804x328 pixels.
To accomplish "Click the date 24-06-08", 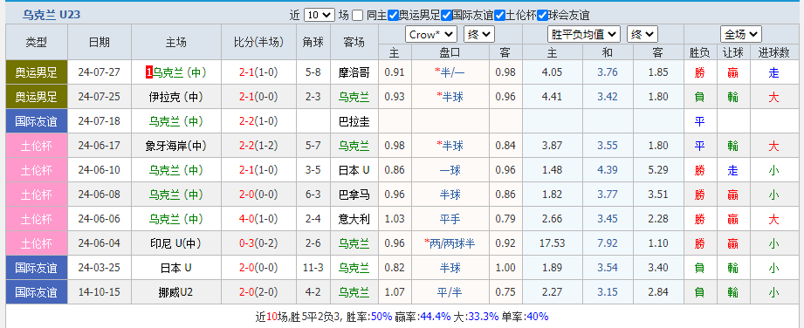I will 100,195.
